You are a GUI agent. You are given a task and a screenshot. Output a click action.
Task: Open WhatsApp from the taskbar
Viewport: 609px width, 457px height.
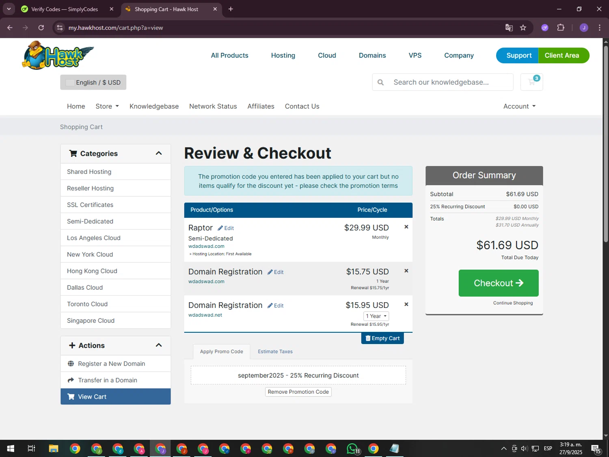click(x=353, y=448)
